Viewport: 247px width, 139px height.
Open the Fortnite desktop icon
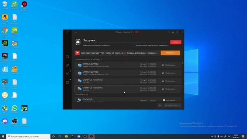click(5, 70)
